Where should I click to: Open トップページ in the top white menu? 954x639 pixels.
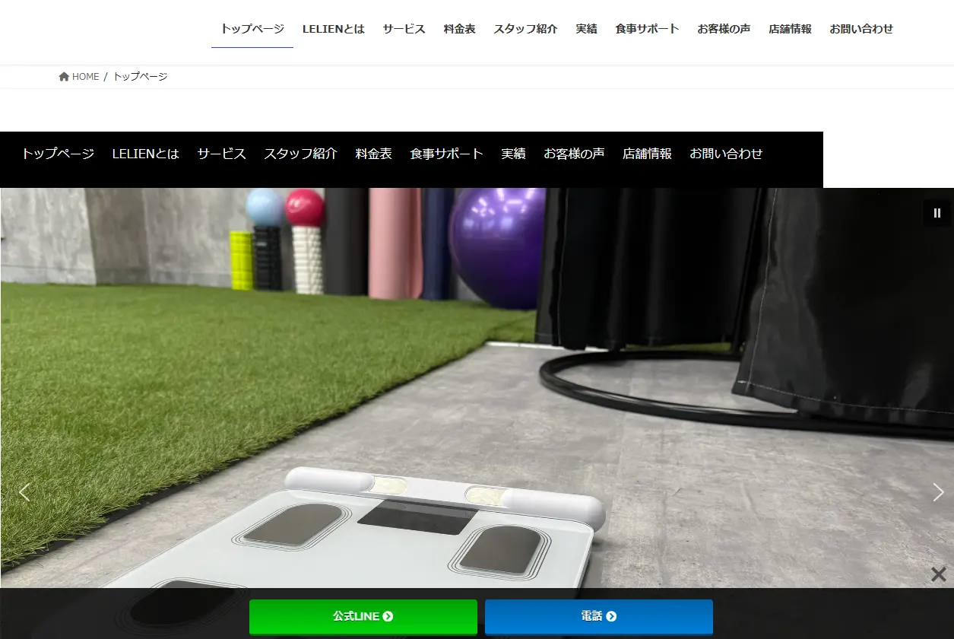tap(252, 29)
